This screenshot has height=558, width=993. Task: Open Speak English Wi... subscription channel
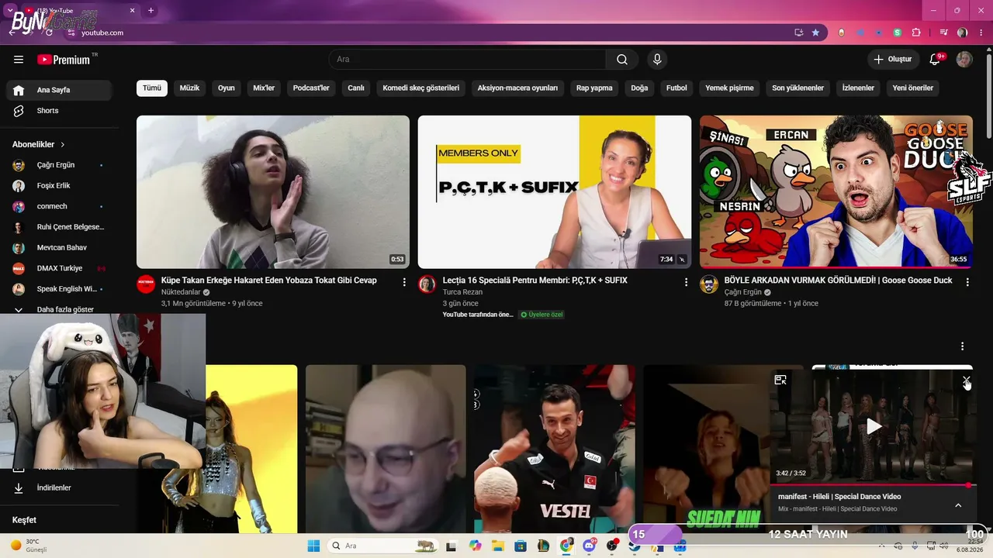[59, 289]
